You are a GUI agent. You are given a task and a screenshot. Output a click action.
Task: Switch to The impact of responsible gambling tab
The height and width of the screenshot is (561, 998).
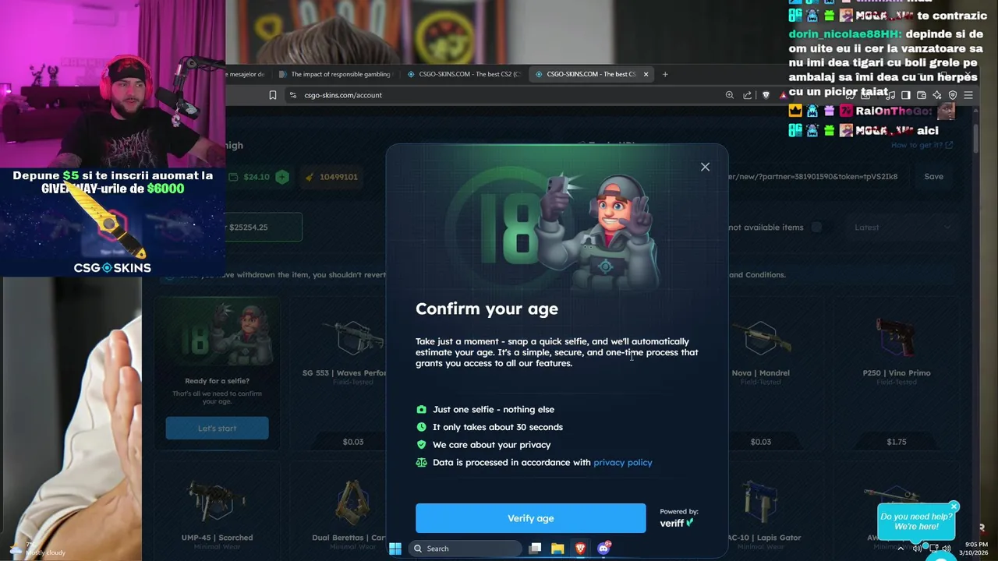coord(335,74)
